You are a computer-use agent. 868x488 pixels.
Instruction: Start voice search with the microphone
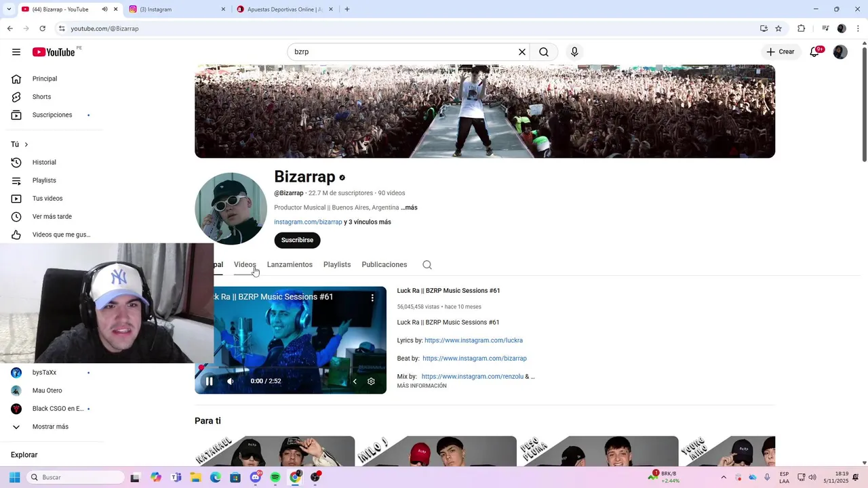pos(574,52)
